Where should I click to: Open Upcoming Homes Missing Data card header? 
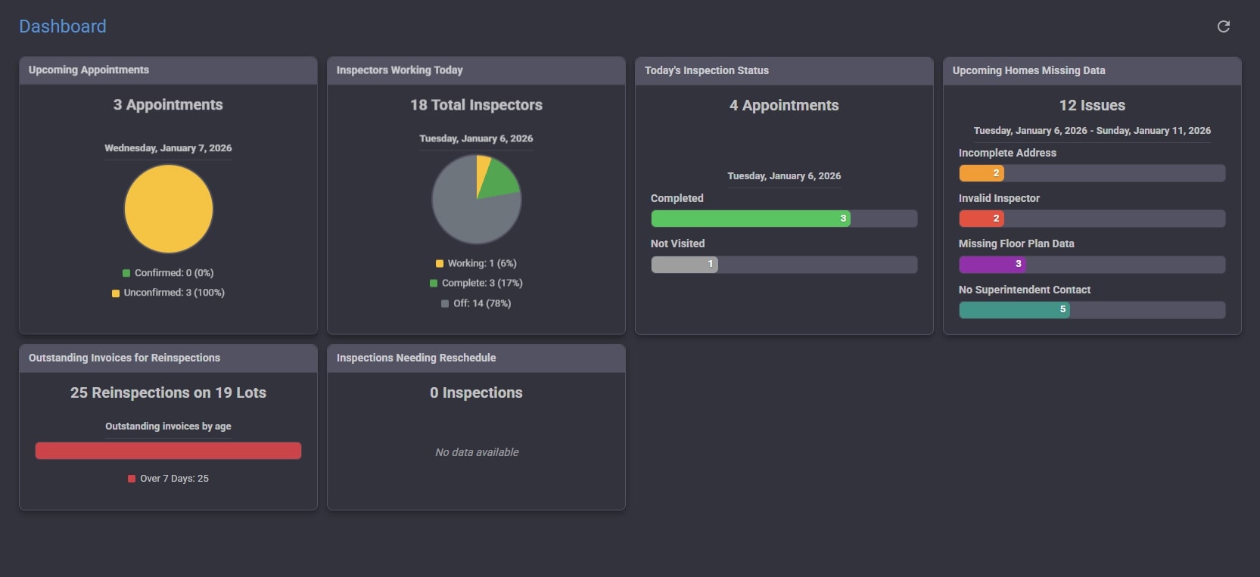tap(1092, 70)
